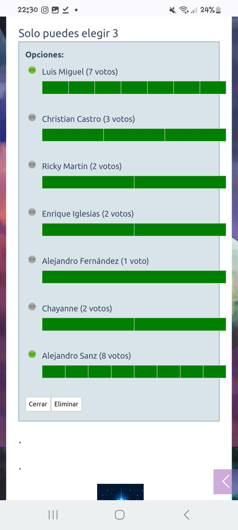Tap the muted sound status icon
Image resolution: width=238 pixels, height=530 pixels.
173,10
